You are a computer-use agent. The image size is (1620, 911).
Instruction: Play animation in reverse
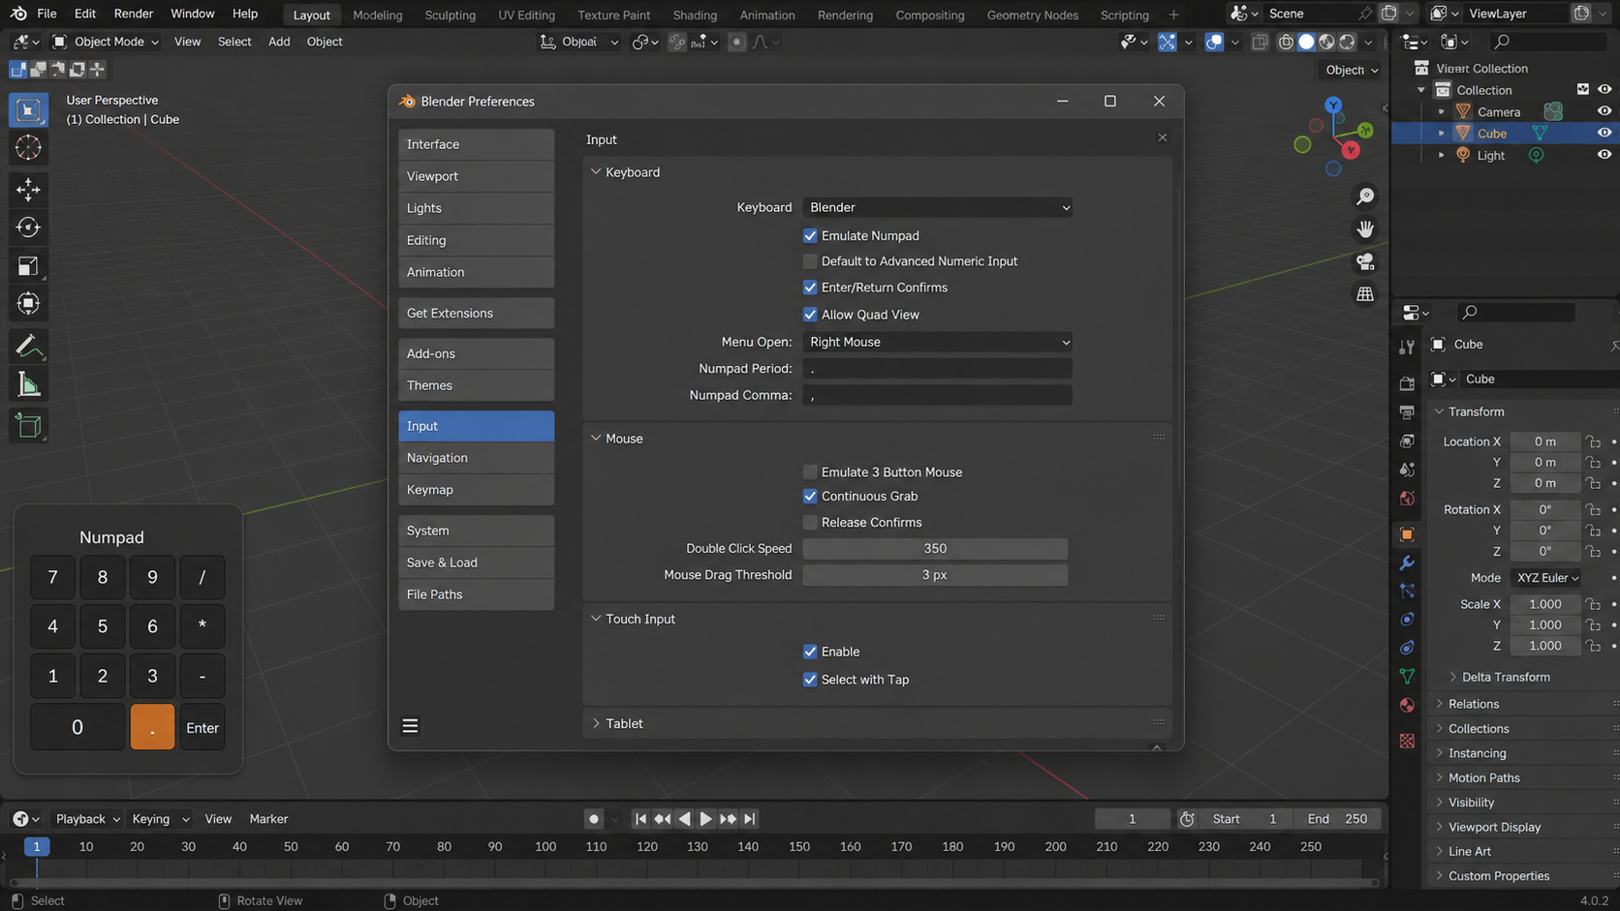pos(684,819)
